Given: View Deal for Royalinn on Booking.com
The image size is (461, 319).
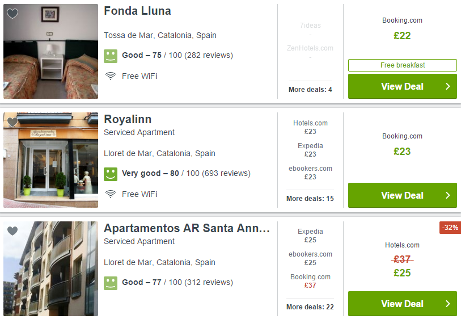Looking at the screenshot, I should pyautogui.click(x=403, y=195).
